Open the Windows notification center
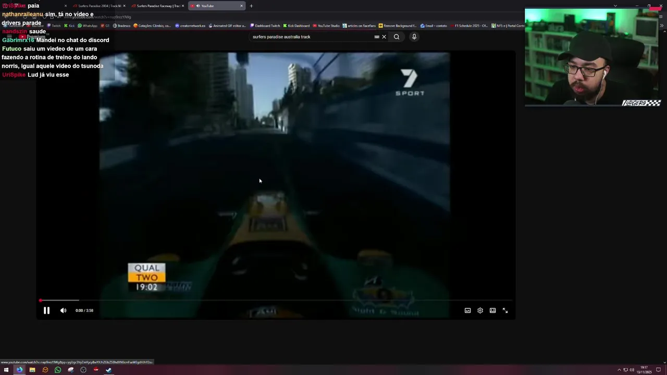 point(658,370)
